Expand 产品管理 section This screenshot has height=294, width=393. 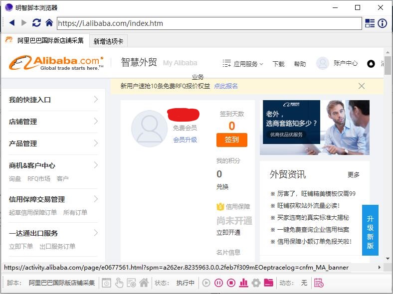[x=53, y=144]
